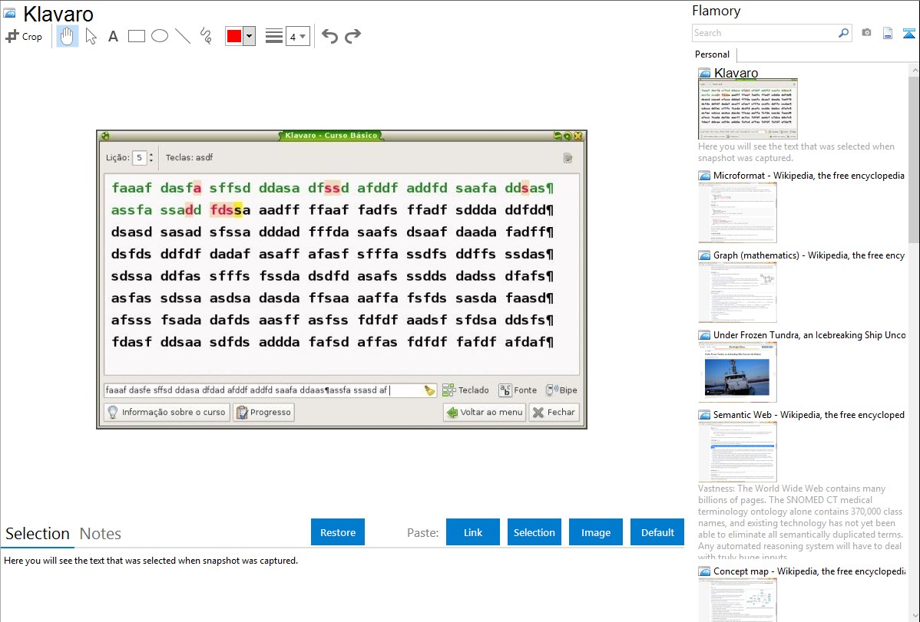920x622 pixels.
Task: Select the freehand scribble tool
Action: tap(206, 36)
